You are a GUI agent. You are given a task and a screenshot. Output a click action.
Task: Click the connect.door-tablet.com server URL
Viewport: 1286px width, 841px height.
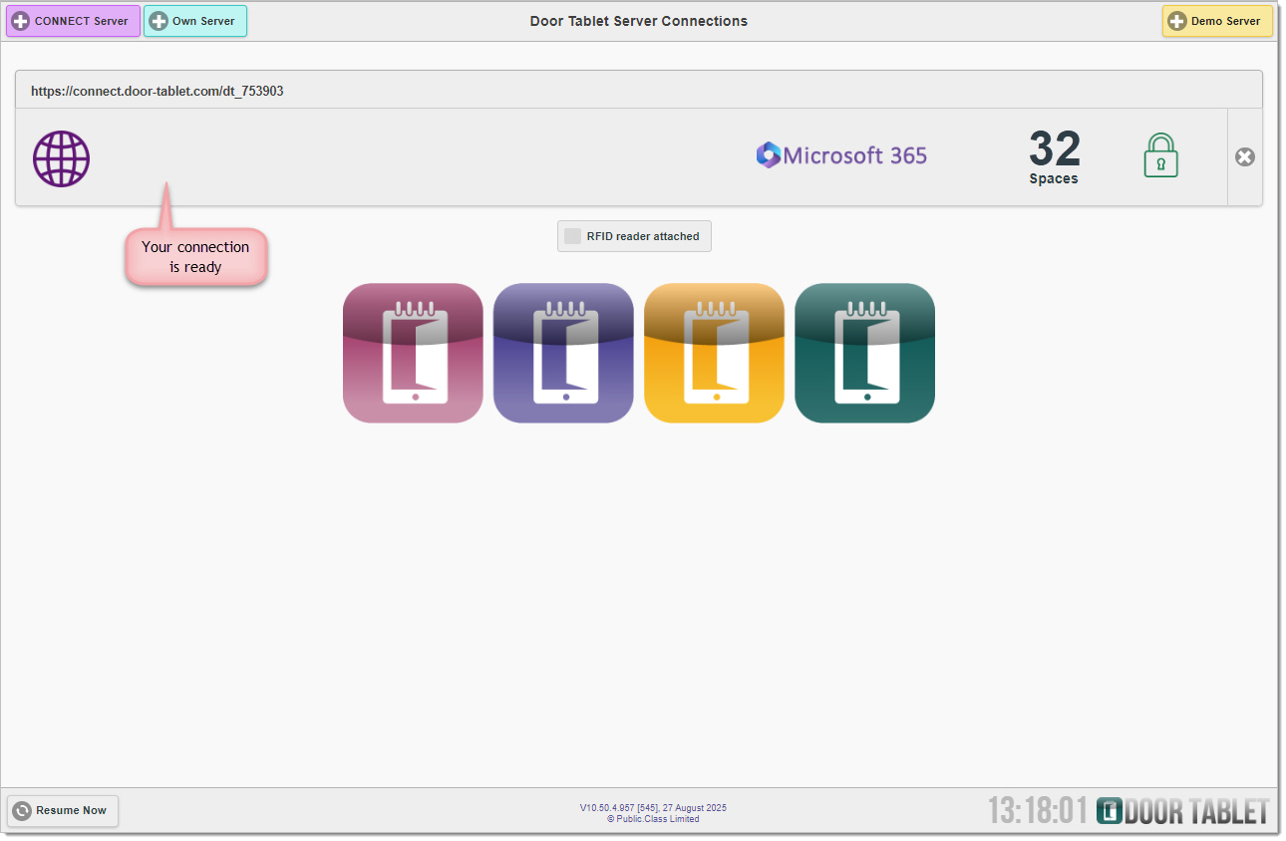click(158, 91)
